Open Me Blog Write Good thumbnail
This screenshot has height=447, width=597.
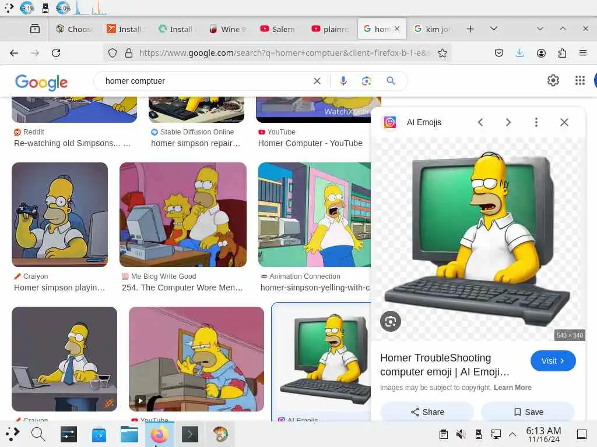(182, 215)
